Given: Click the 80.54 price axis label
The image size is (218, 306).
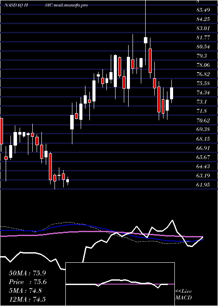Looking at the screenshot, I should [x=203, y=46].
